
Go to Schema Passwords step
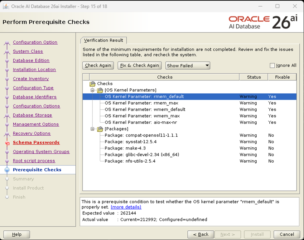(x=36, y=142)
